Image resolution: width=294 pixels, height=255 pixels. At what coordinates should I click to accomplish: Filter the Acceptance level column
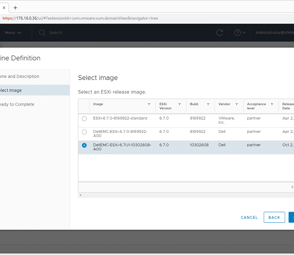[272, 104]
